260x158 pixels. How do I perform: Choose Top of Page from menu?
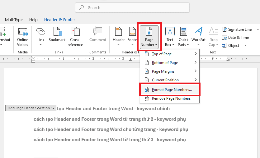tap(170, 54)
